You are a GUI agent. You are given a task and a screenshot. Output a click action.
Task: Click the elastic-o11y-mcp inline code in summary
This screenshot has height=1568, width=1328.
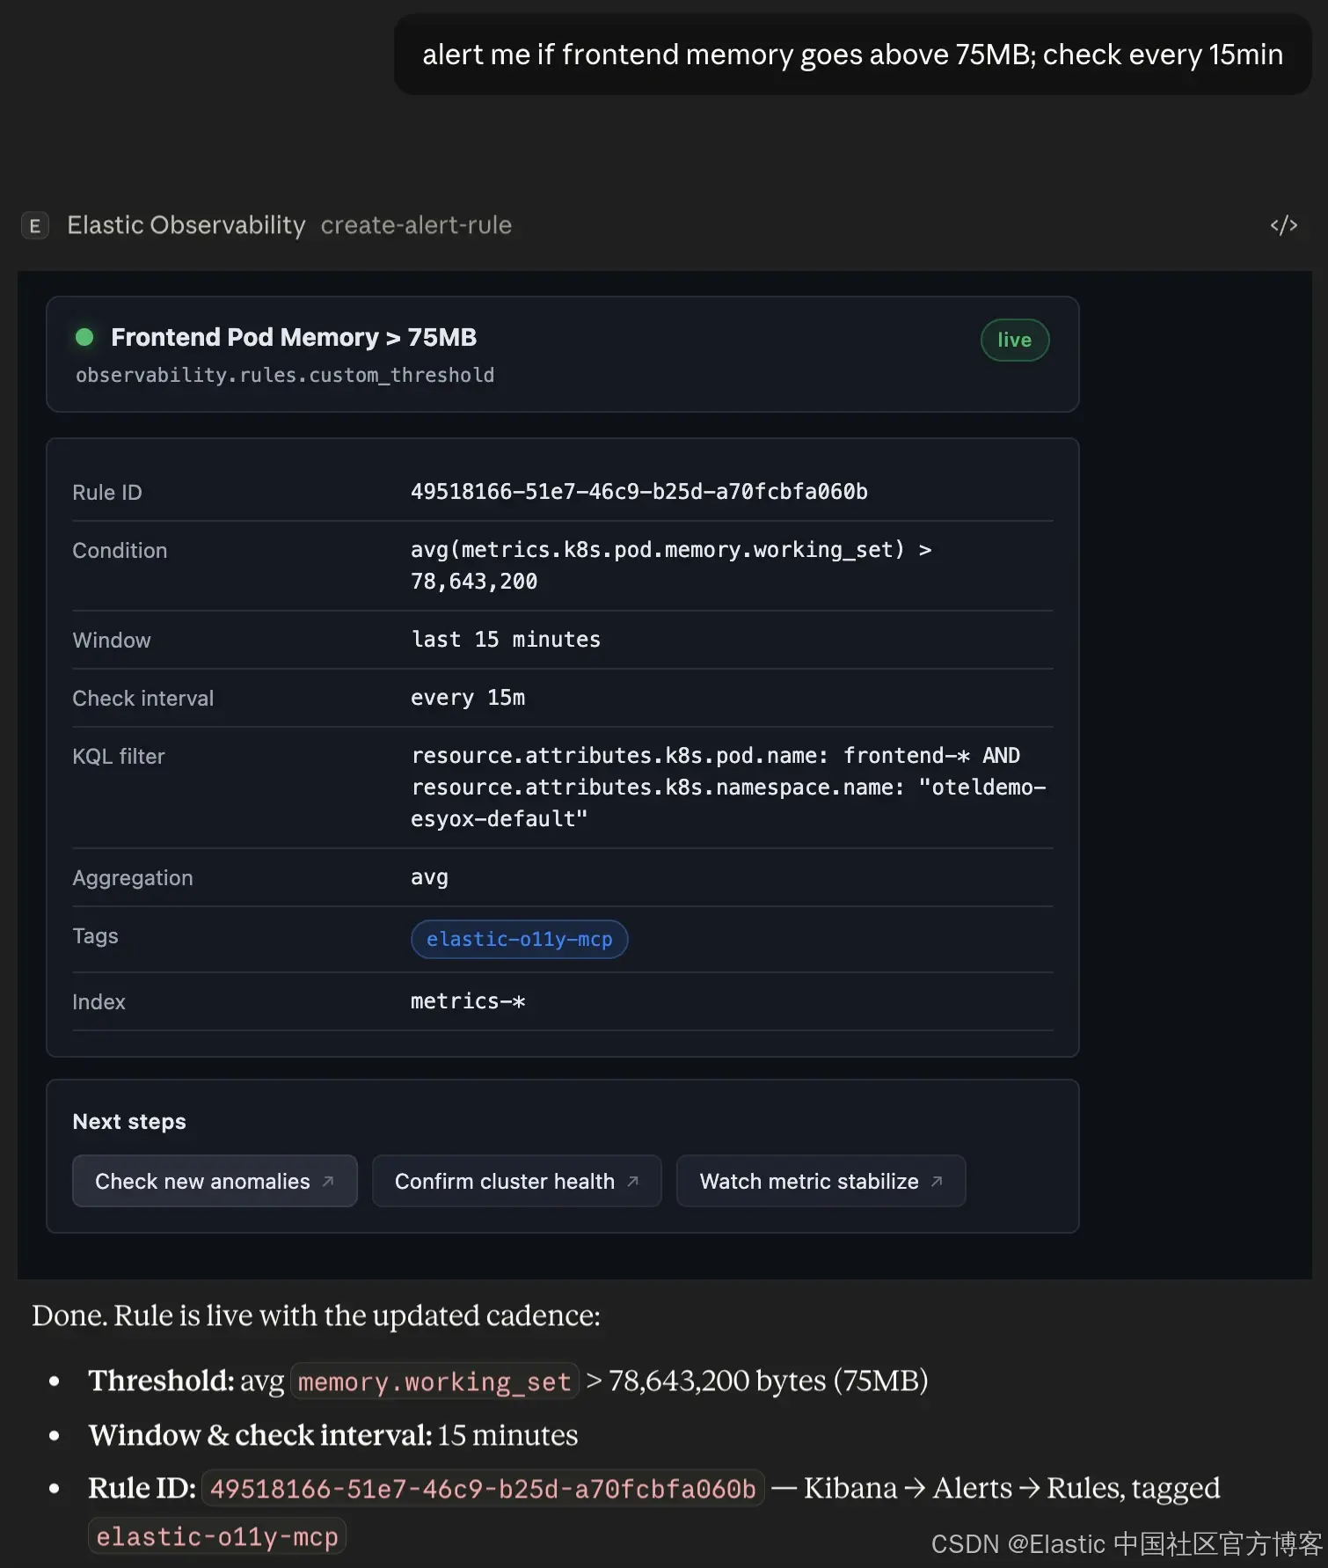tap(217, 1536)
